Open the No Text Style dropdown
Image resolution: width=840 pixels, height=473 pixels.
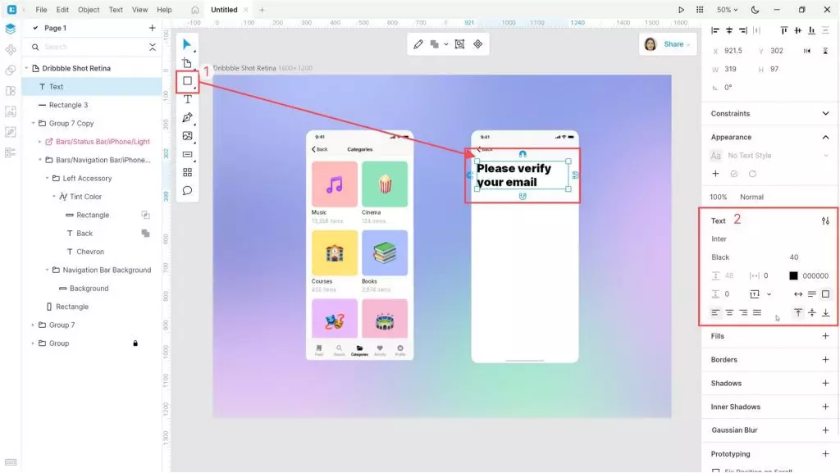tap(769, 156)
